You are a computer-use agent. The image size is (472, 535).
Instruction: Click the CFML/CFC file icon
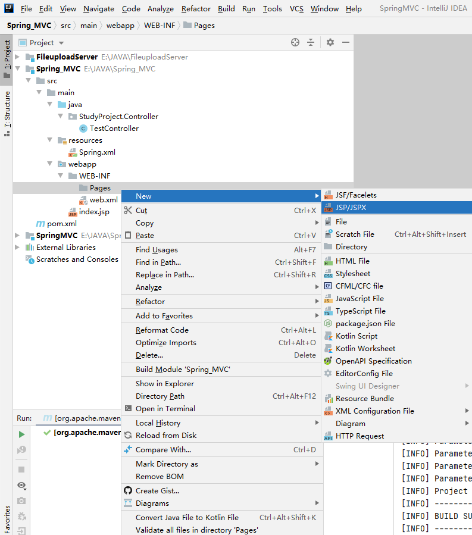pyautogui.click(x=328, y=286)
